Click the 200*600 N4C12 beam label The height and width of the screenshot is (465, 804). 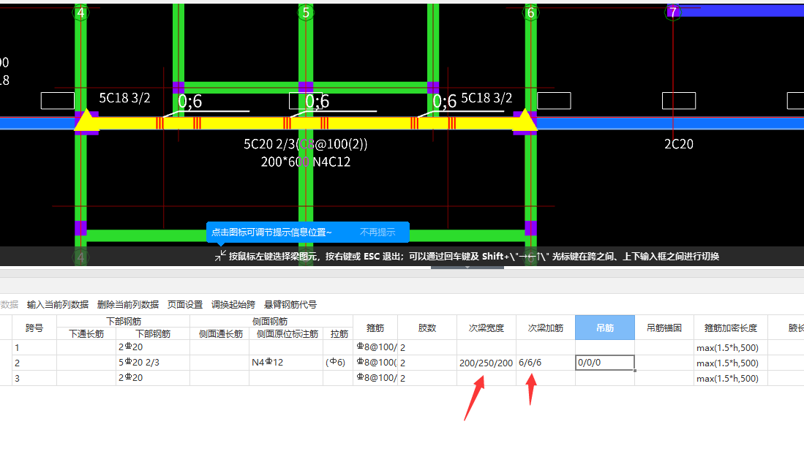306,162
